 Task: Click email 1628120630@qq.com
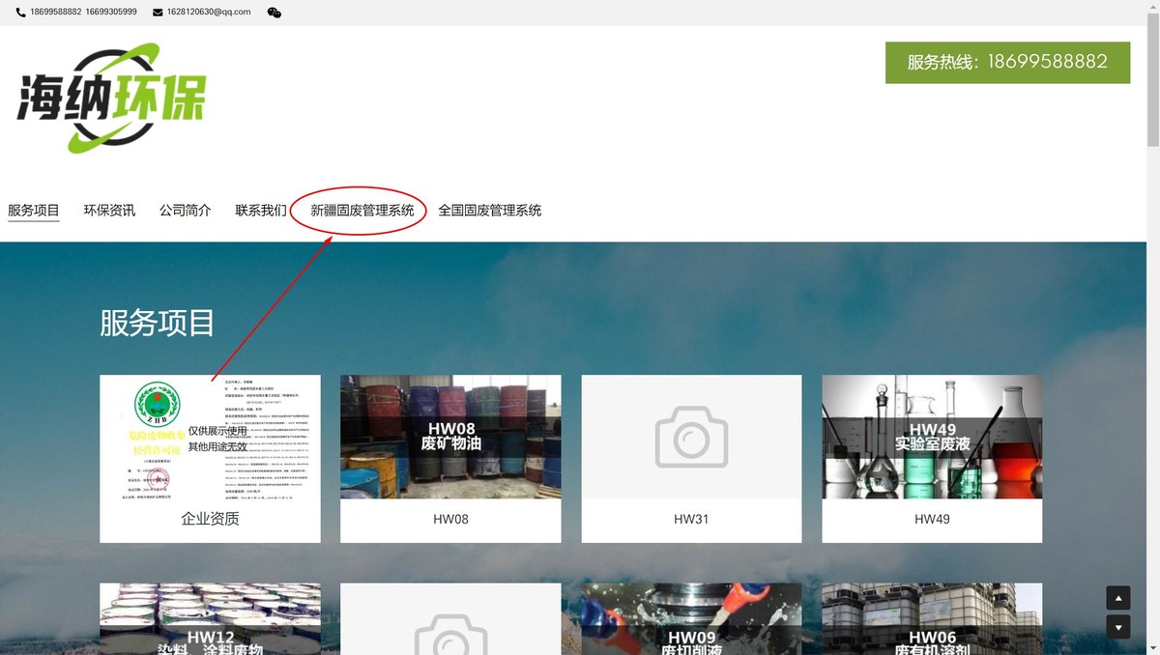[209, 13]
